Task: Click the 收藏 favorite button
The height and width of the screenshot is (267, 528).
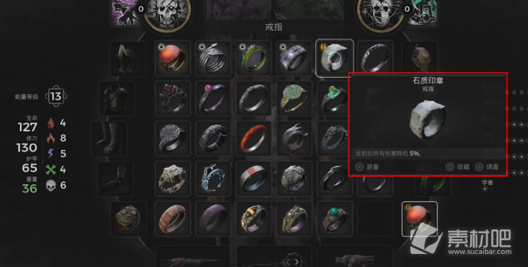Action: tap(457, 166)
